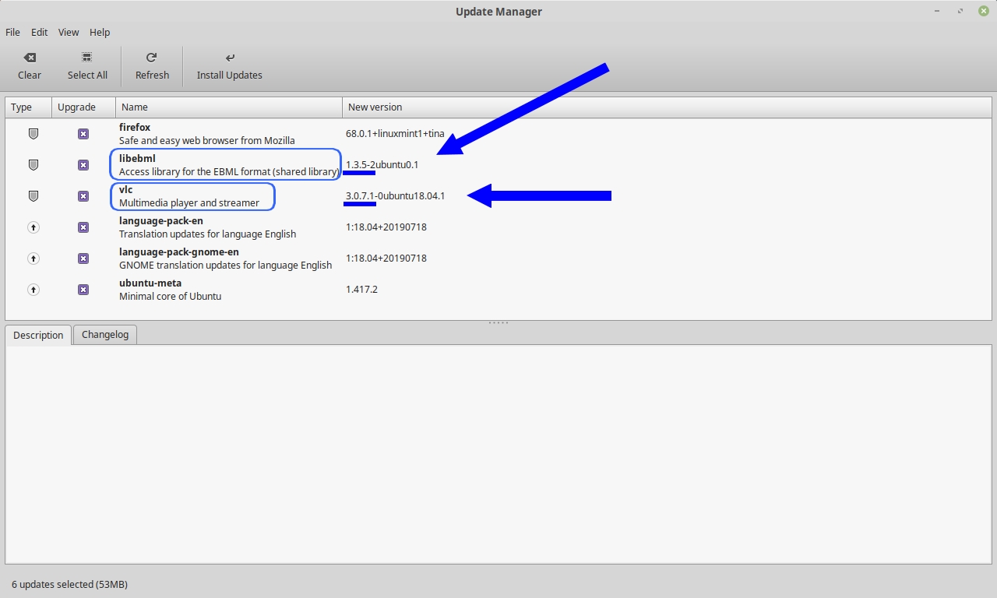Click the up-arrow type icon for language-pack-gnome-en

click(x=33, y=259)
